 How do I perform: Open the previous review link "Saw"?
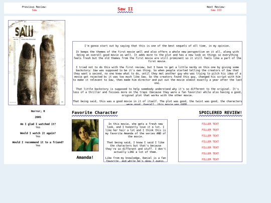[34, 10]
